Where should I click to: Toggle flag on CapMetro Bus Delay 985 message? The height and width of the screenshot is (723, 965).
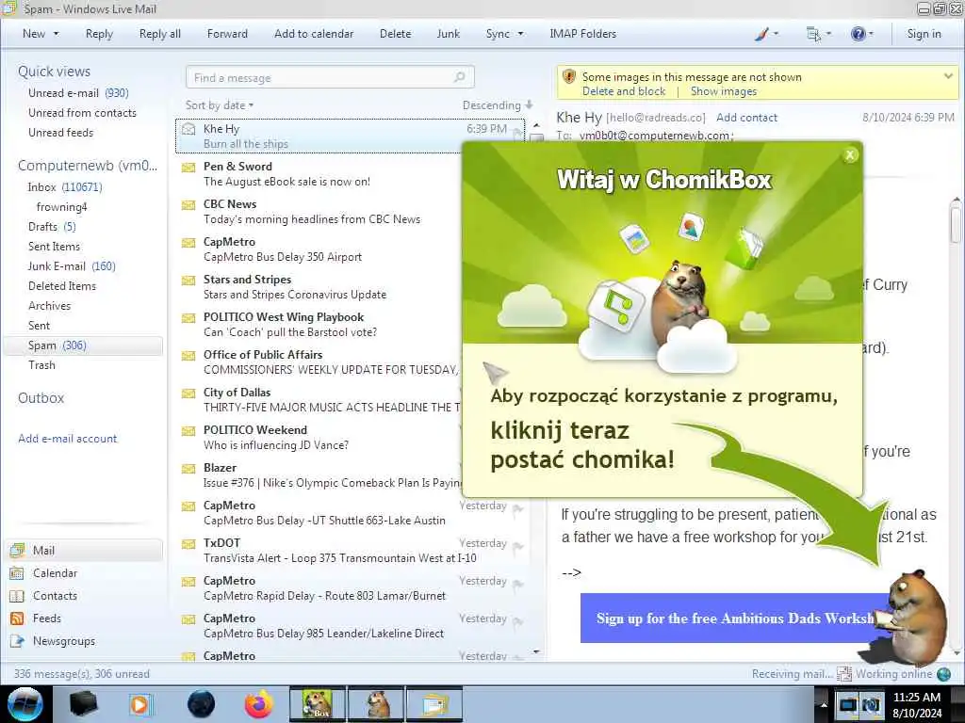tap(517, 621)
